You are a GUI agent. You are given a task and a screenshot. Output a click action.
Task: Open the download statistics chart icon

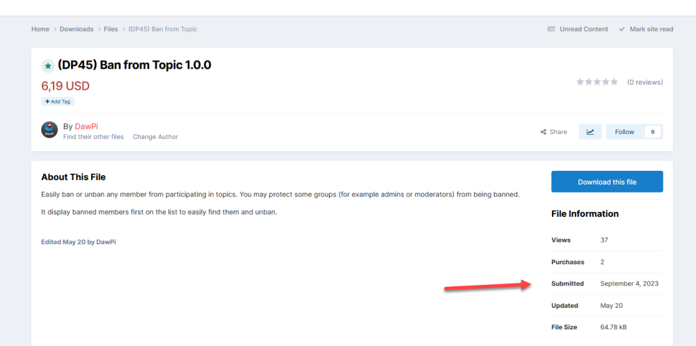tap(590, 132)
